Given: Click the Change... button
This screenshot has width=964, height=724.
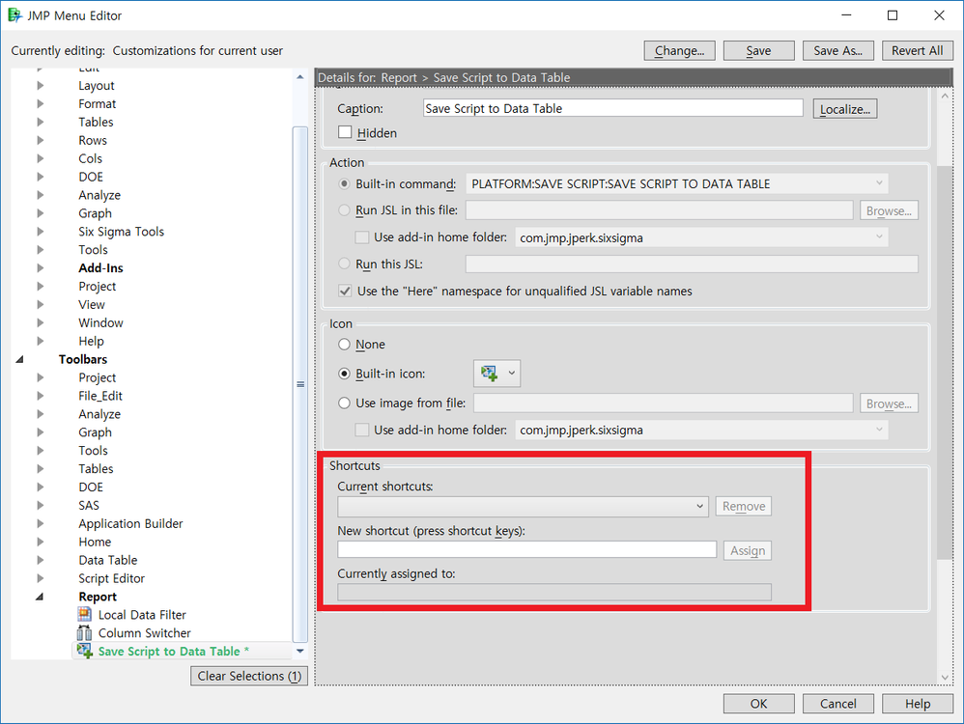Looking at the screenshot, I should tap(679, 50).
